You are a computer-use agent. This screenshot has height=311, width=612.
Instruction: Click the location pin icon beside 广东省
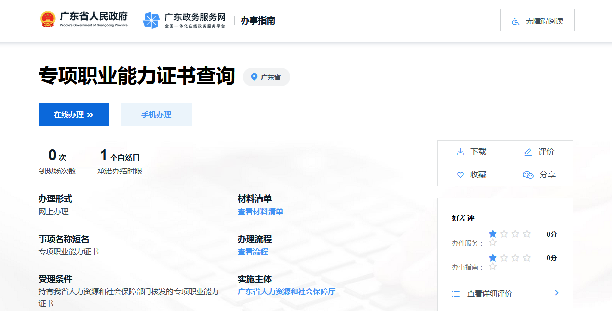point(254,77)
